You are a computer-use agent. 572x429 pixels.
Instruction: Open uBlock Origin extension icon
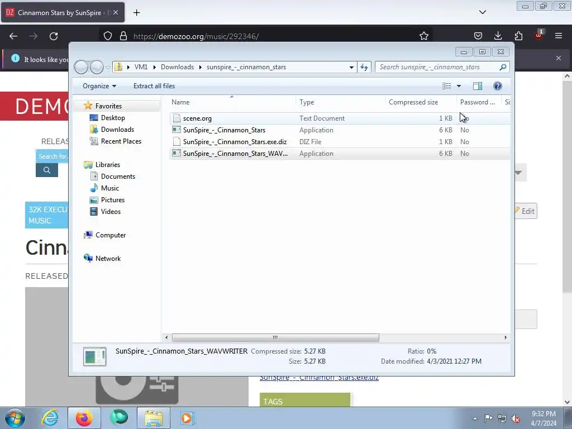pos(538,35)
